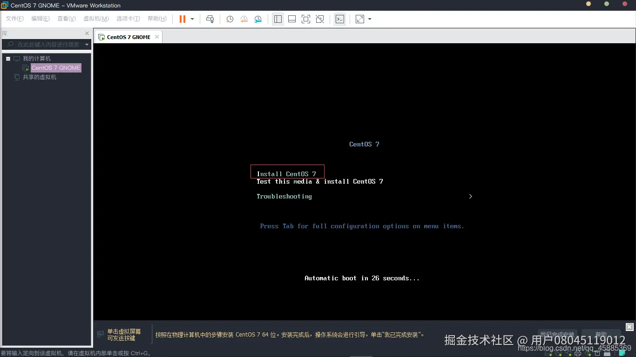636x357 pixels.
Task: Click the 帮助 button near the bottom
Action: pos(601,334)
